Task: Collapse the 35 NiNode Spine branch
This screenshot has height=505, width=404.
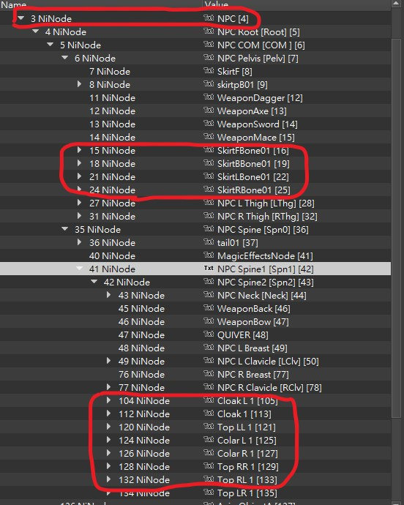Action: click(x=64, y=229)
